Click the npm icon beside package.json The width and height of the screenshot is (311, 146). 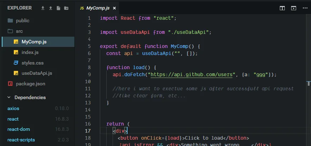pos(10,84)
